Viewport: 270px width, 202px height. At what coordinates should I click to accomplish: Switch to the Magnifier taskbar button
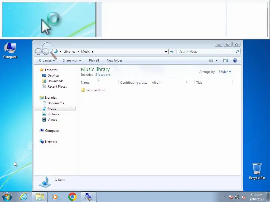(x=89, y=197)
